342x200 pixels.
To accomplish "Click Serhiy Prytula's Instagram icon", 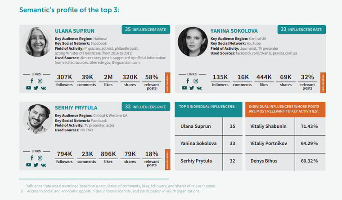I will coord(40,158).
